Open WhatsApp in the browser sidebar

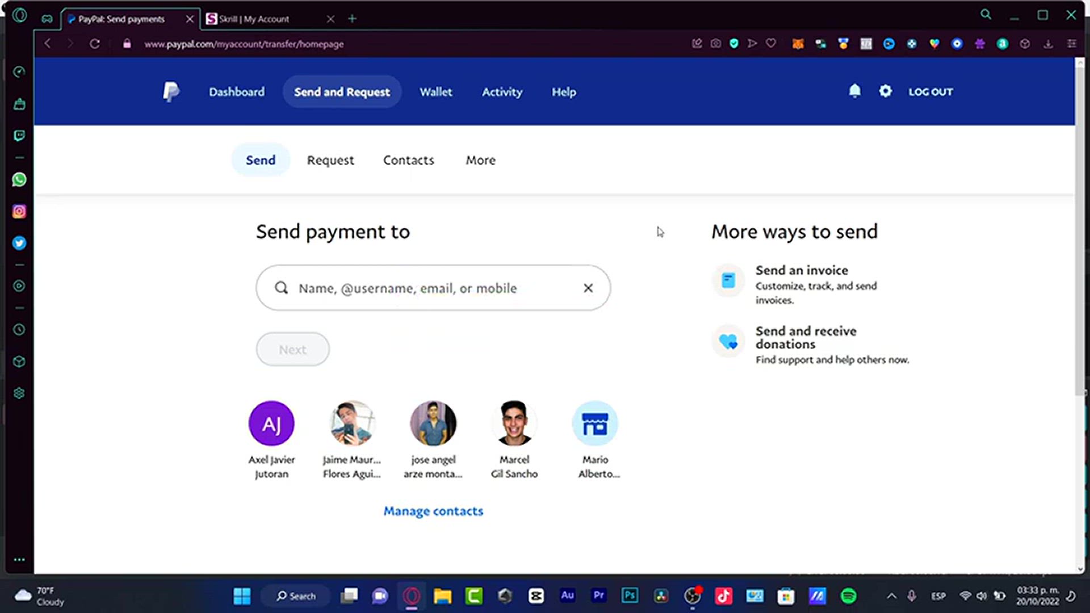point(19,179)
